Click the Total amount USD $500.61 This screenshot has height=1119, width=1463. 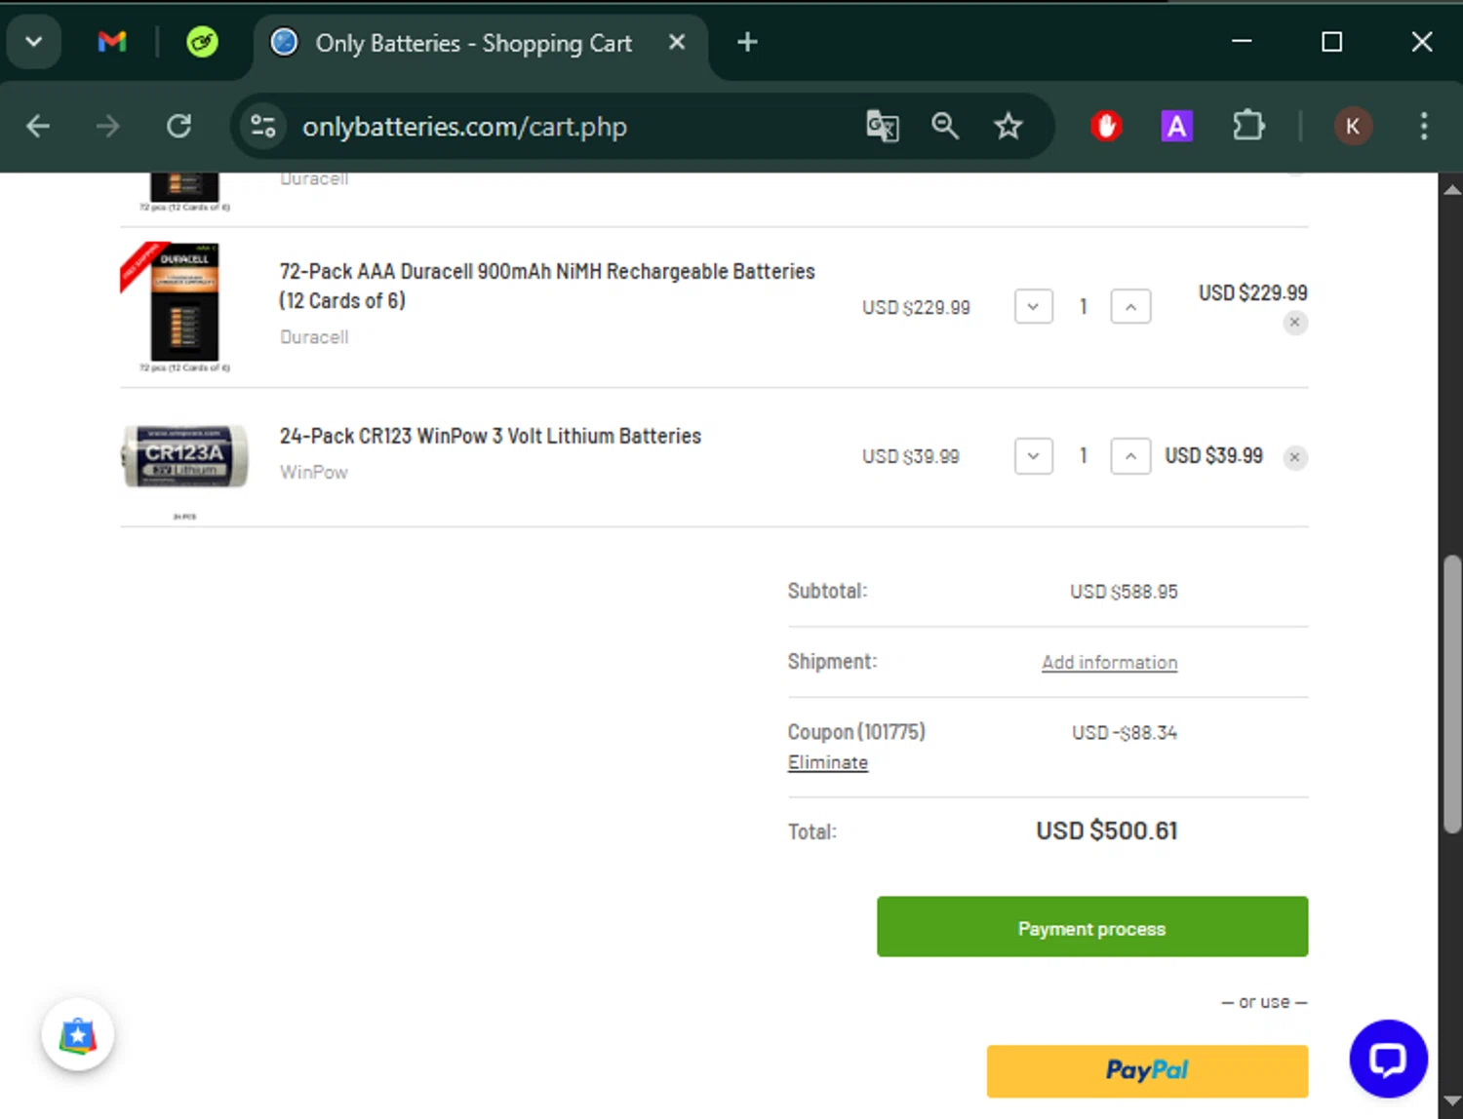[1107, 830]
